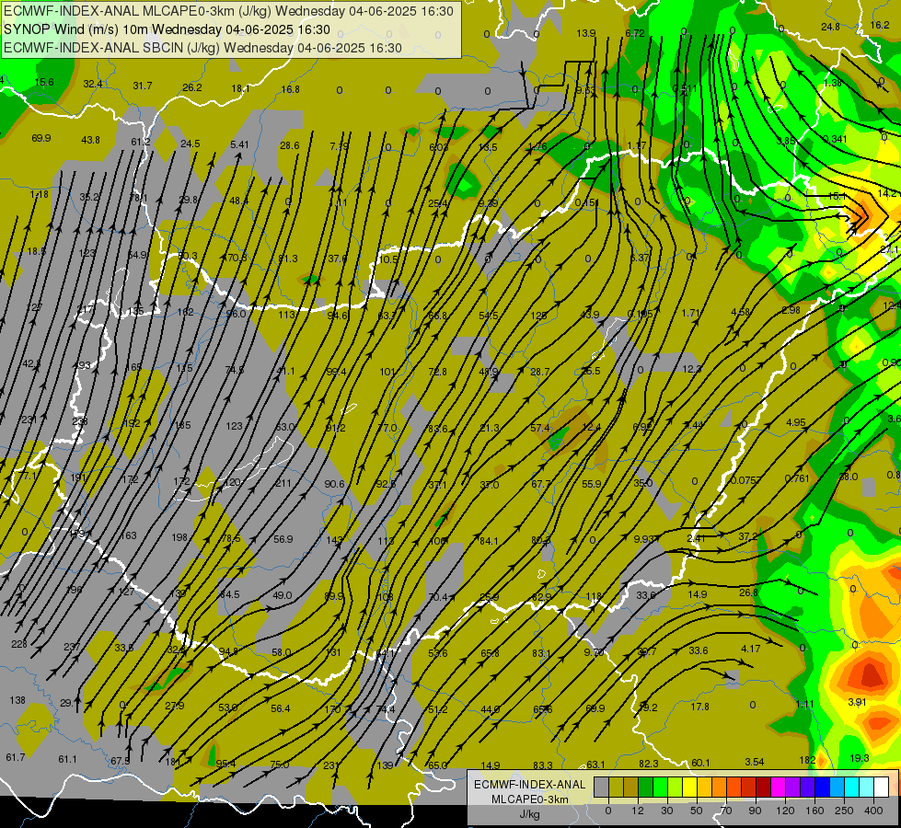Click the map value 4.58
Image resolution: width=901 pixels, height=828 pixels.
(x=741, y=312)
